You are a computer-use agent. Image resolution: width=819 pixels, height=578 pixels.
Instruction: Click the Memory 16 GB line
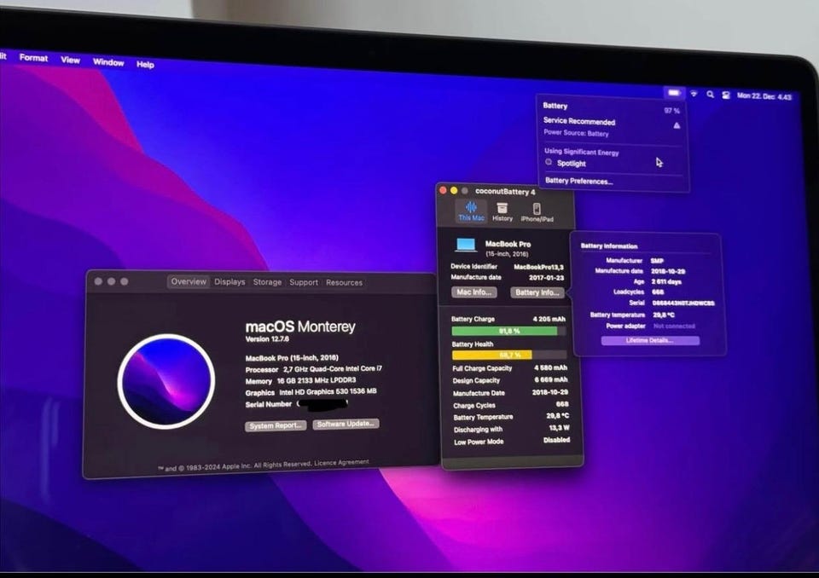(300, 380)
